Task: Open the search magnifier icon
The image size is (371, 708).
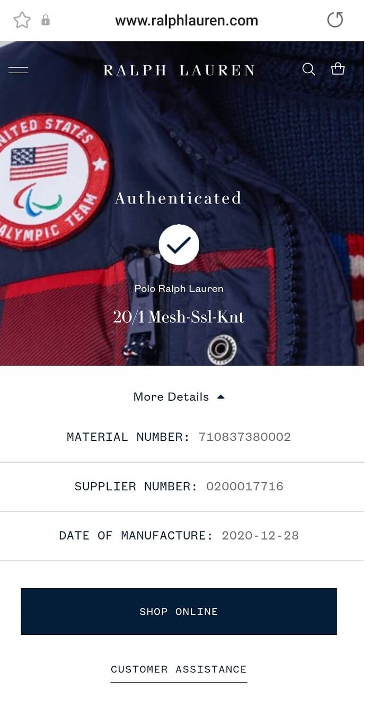Action: 308,69
